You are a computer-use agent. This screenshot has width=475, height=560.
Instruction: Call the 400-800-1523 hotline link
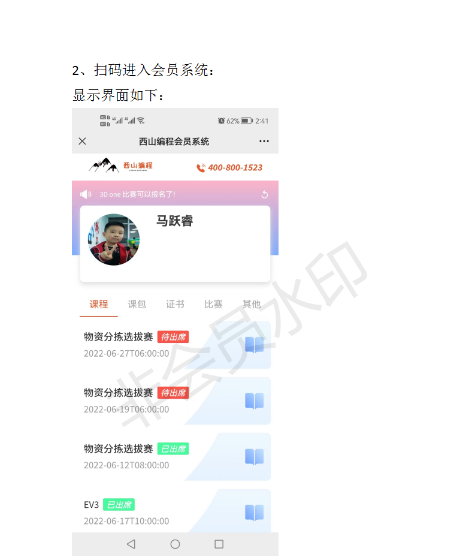[235, 167]
